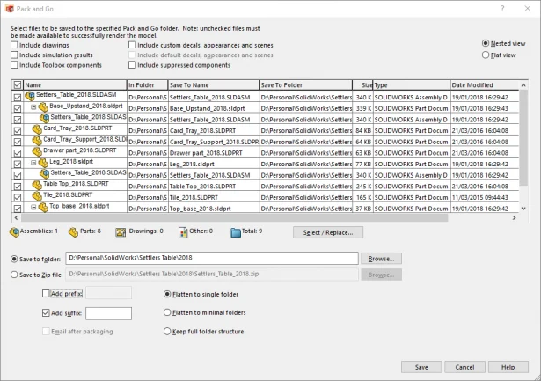Click the Tile_2018.SLDPRT part icon

click(37, 196)
